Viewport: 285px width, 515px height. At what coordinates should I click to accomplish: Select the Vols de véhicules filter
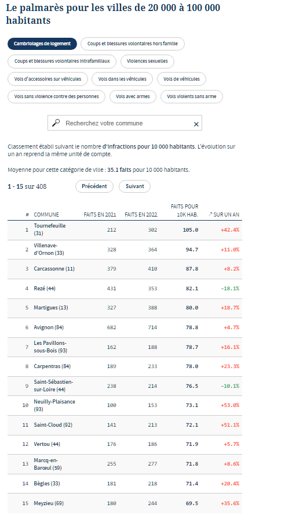click(181, 79)
